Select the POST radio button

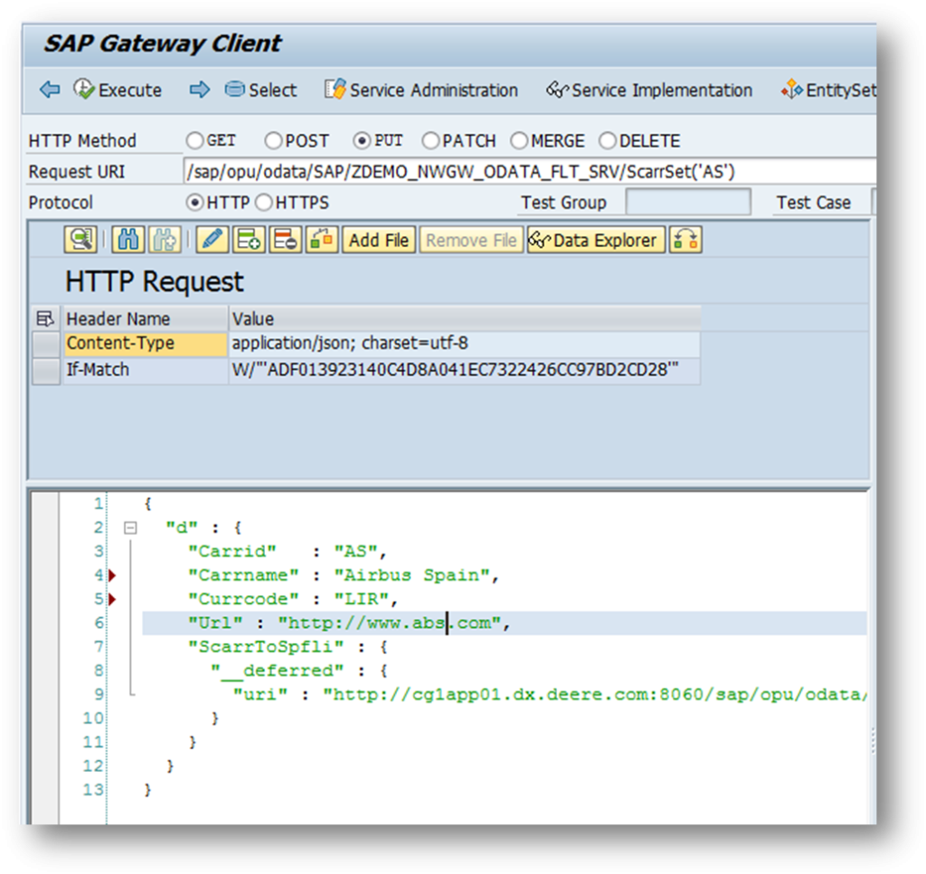tap(273, 140)
